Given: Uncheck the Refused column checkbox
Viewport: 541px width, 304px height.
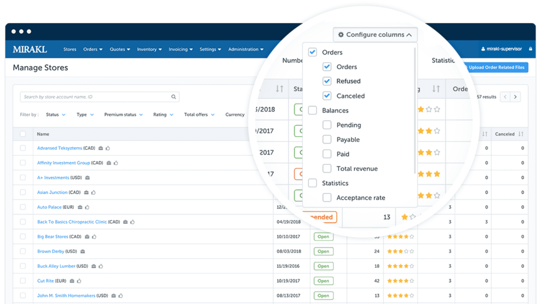Looking at the screenshot, I should [327, 81].
